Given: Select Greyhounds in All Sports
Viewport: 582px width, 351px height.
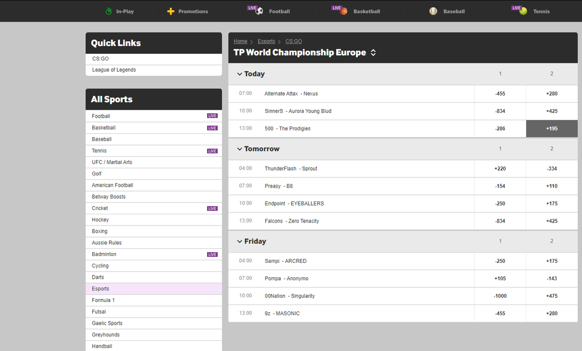Looking at the screenshot, I should click(154, 335).
